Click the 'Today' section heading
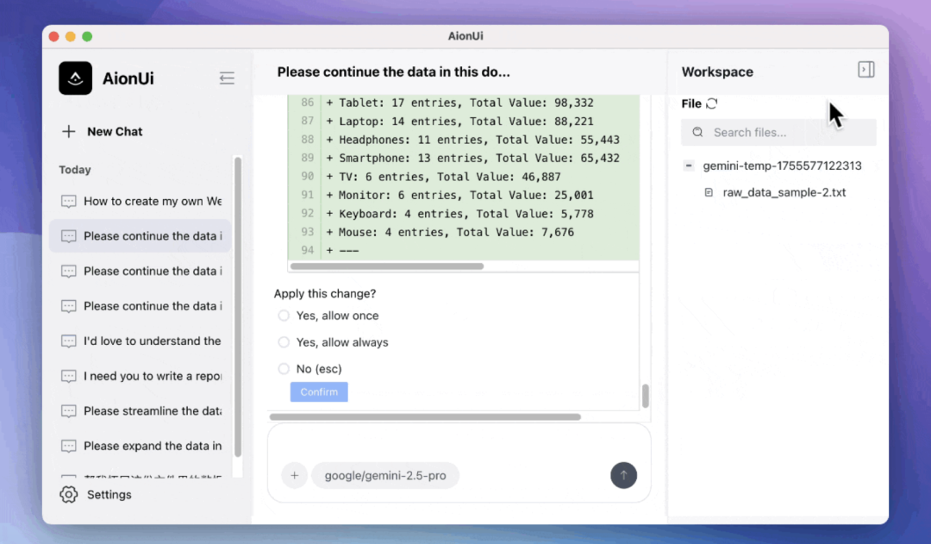The height and width of the screenshot is (544, 931). coord(75,170)
